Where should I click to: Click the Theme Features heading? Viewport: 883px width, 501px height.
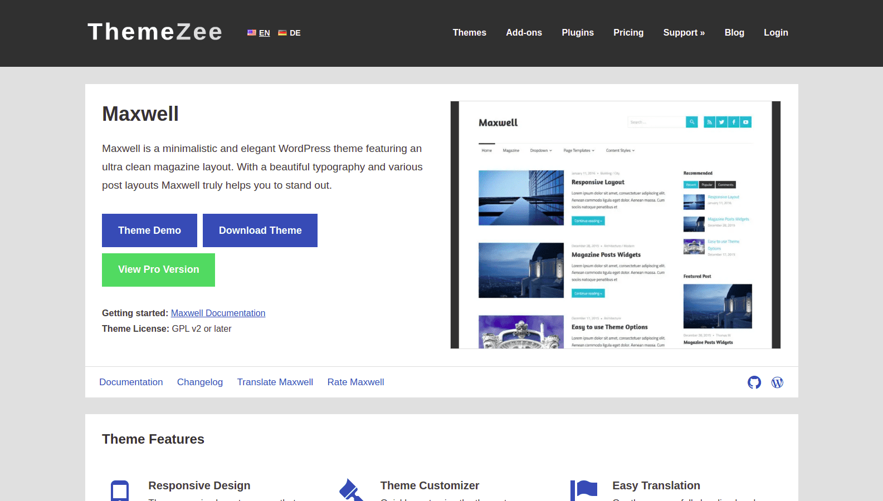click(x=153, y=439)
